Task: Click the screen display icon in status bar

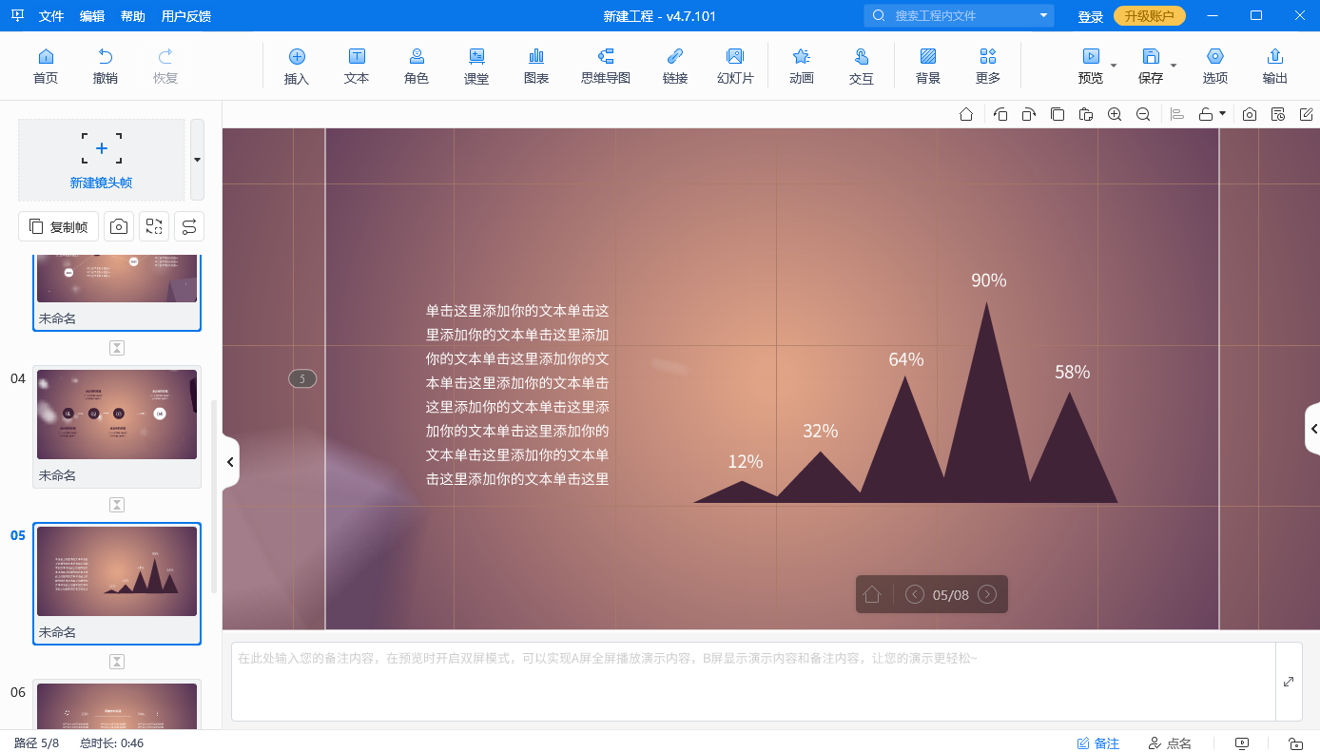Action: pos(1241,743)
